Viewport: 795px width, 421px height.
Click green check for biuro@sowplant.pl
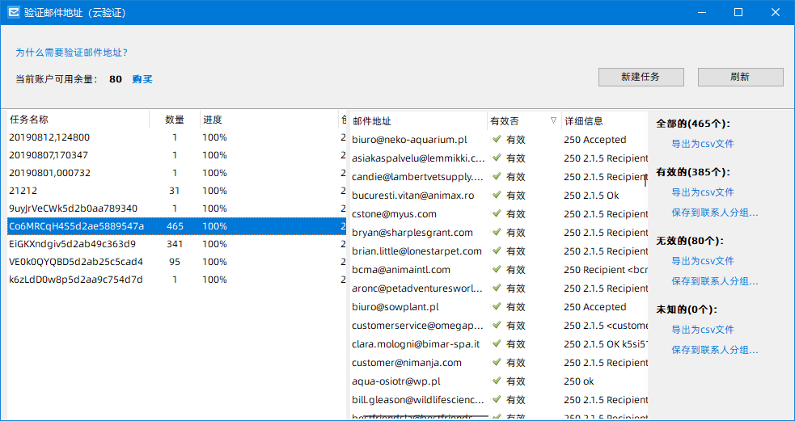(497, 306)
